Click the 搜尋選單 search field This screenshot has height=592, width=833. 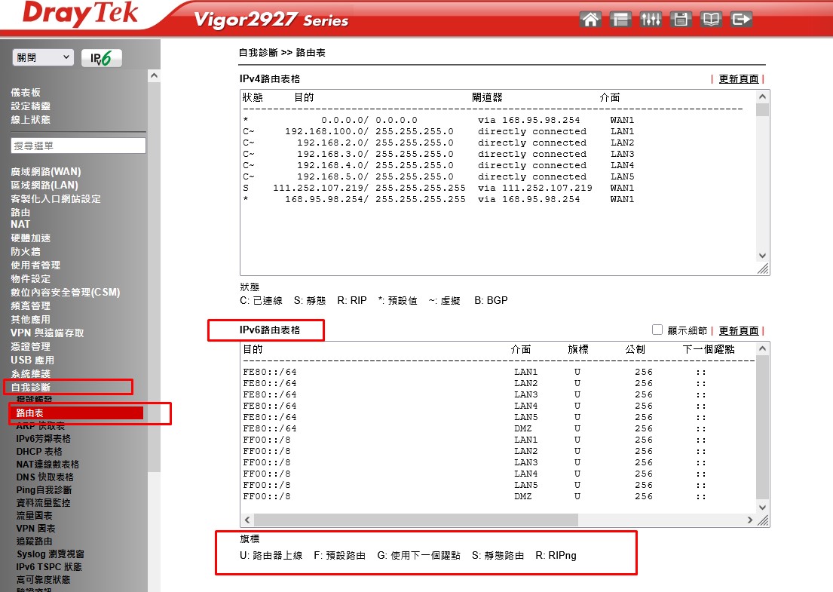78,146
